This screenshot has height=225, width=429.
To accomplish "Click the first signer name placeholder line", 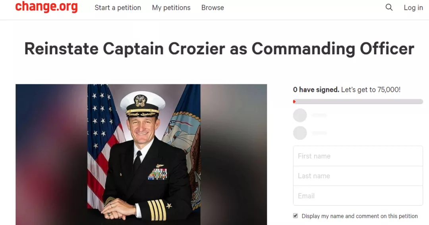I will [x=319, y=115].
